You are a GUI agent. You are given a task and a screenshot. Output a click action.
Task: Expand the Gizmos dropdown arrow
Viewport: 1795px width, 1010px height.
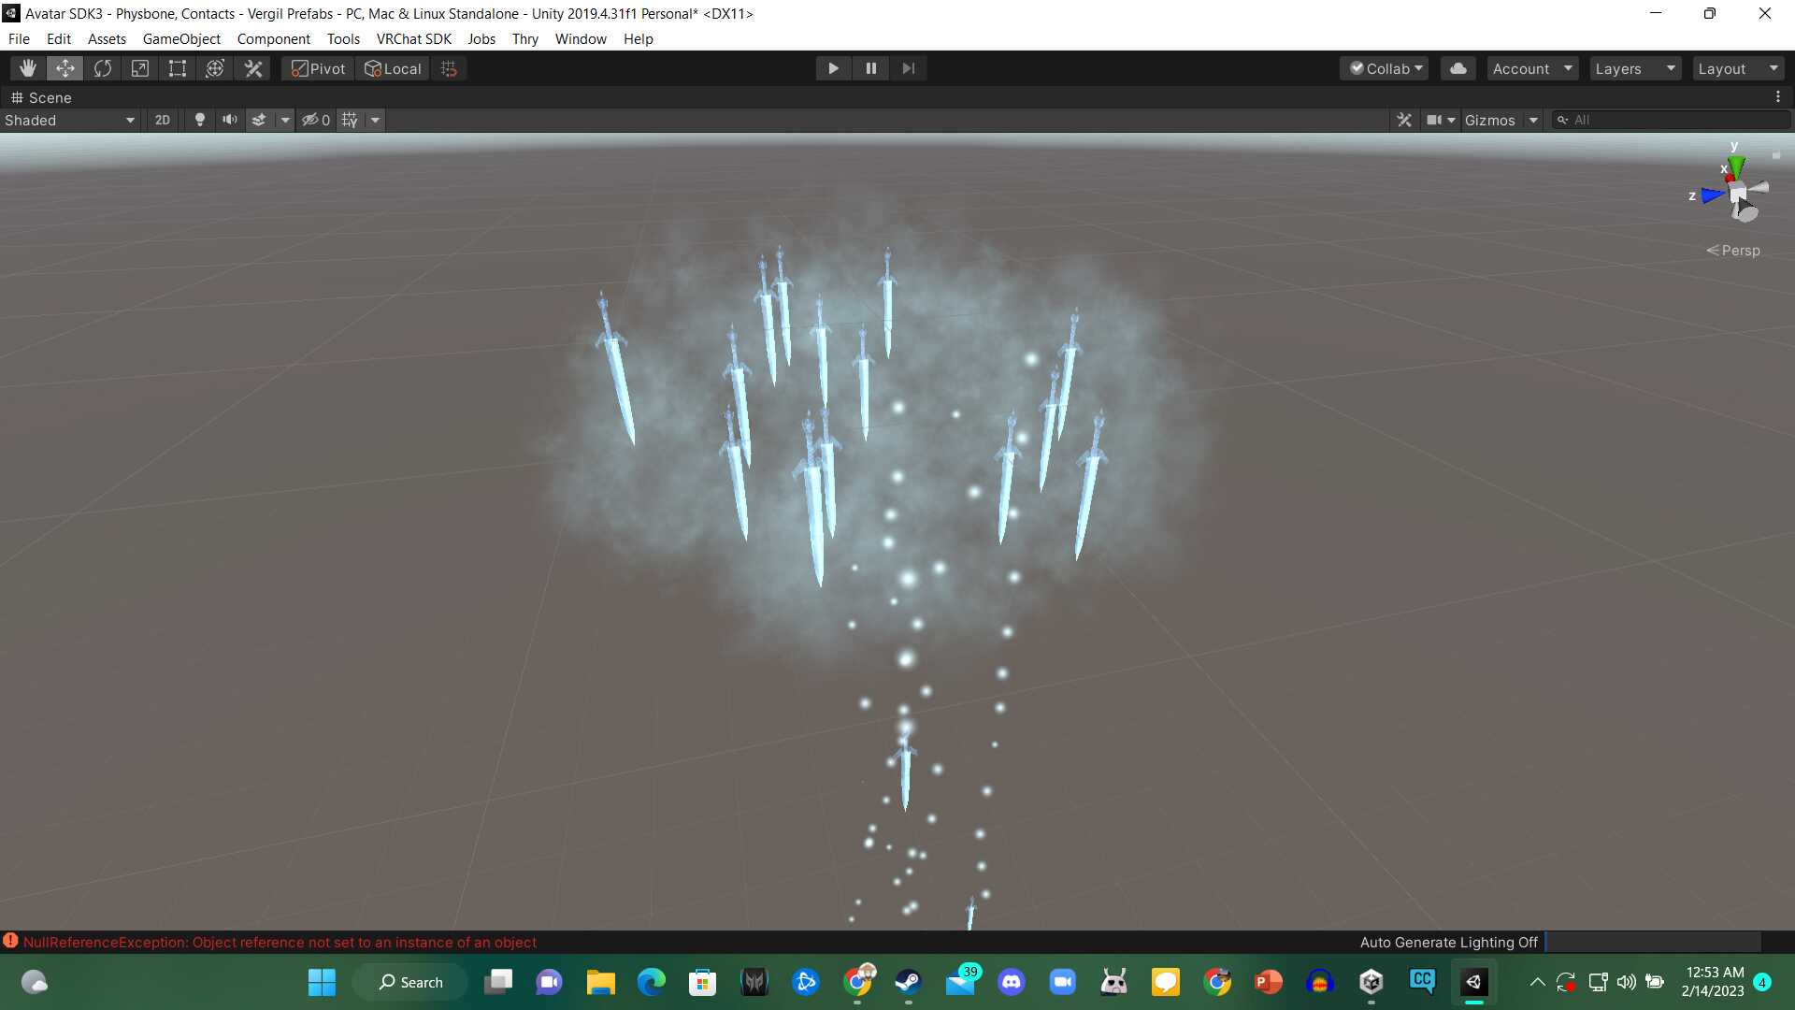1533,120
